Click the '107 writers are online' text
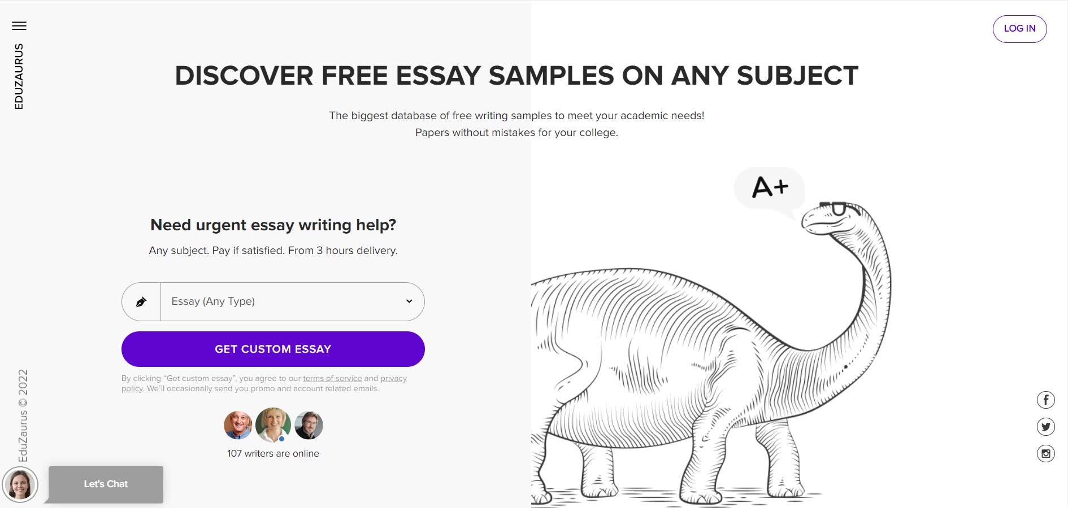Screen dimensions: 1068x508 (273, 453)
